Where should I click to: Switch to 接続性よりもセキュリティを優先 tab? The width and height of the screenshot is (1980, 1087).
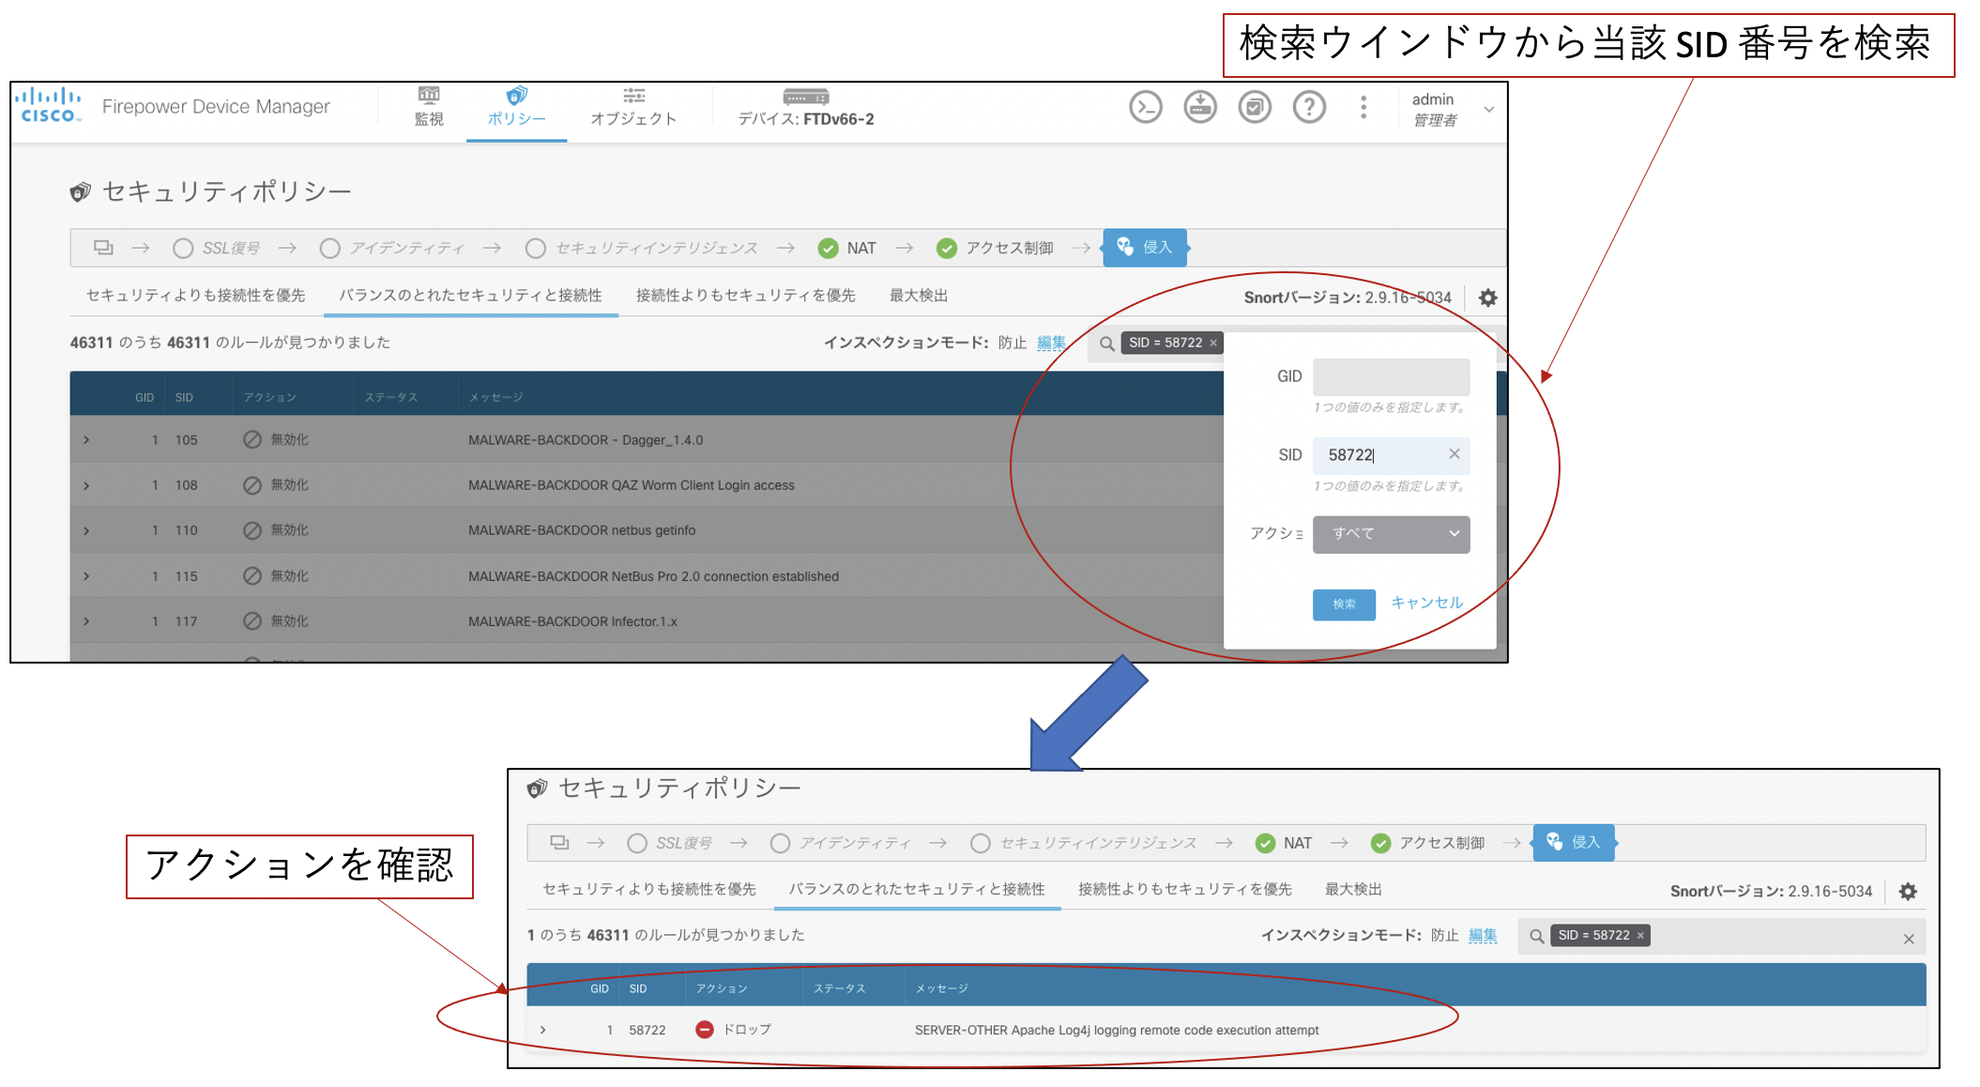[745, 296]
